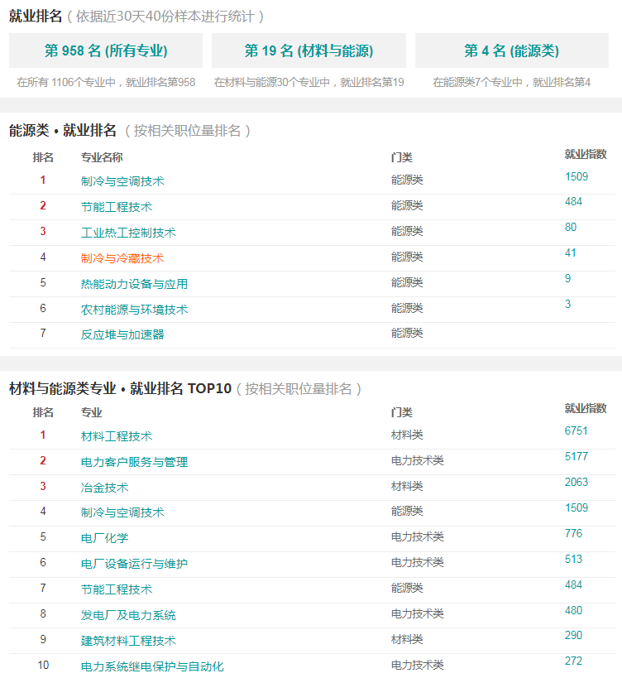Open 制冷与空调技术 link ranked fourth in TOP10 table
622x678 pixels.
point(122,512)
